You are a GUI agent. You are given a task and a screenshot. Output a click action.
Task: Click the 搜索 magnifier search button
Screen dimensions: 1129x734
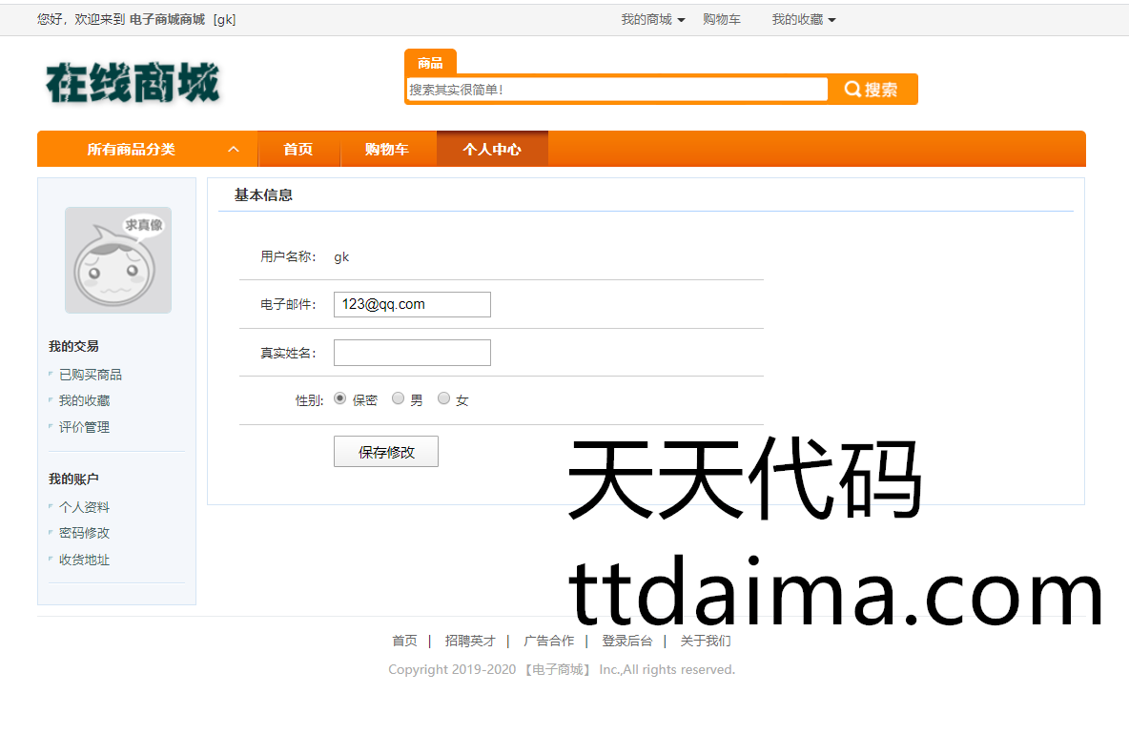click(x=872, y=90)
